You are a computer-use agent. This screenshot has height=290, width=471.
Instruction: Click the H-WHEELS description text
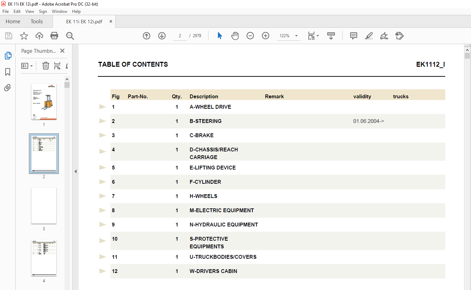coord(203,196)
